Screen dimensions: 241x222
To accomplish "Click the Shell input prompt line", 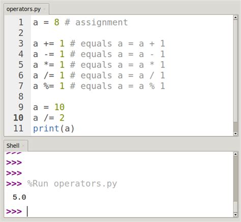I will 118,211.
